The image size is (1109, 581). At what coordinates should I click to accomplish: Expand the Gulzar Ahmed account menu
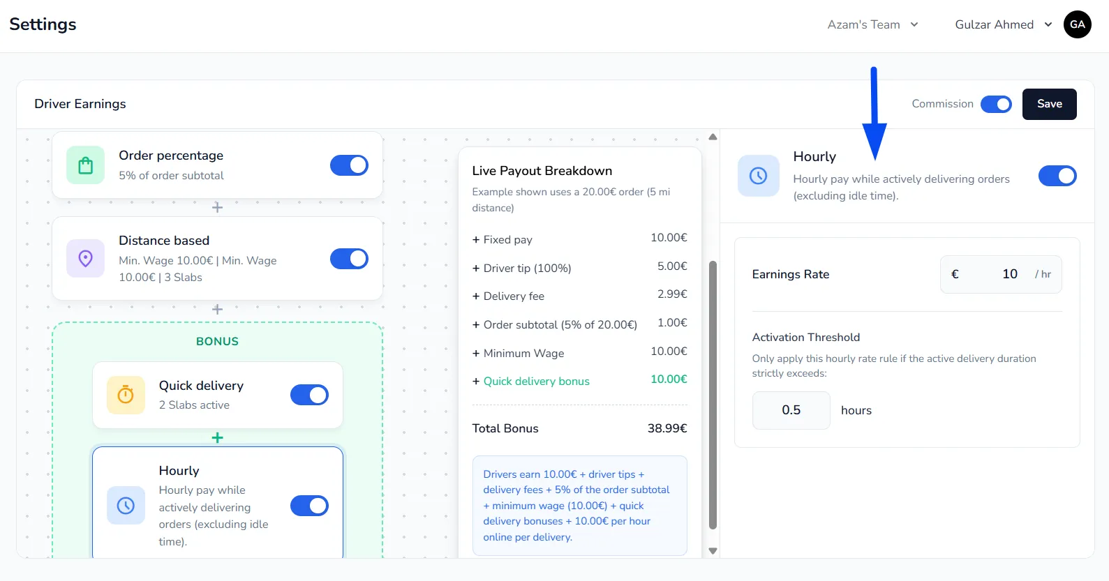point(1004,24)
